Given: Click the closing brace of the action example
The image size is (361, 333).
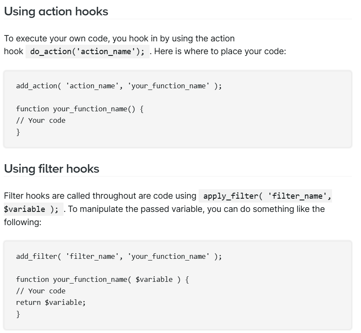Looking at the screenshot, I should tap(18, 132).
